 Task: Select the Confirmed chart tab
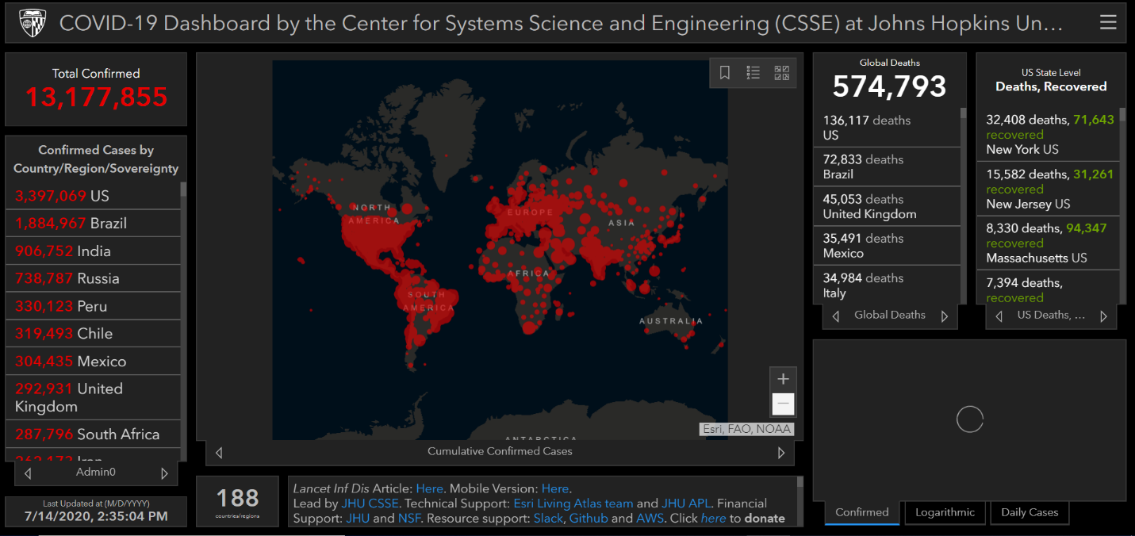pyautogui.click(x=861, y=512)
